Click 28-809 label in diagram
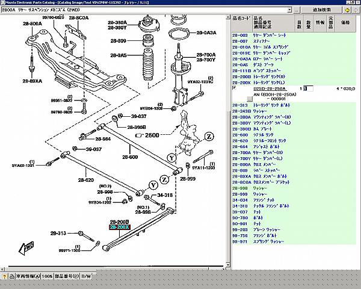Screen dimensions: 361x289 [119, 41]
